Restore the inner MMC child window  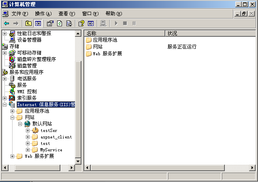point(244,14)
